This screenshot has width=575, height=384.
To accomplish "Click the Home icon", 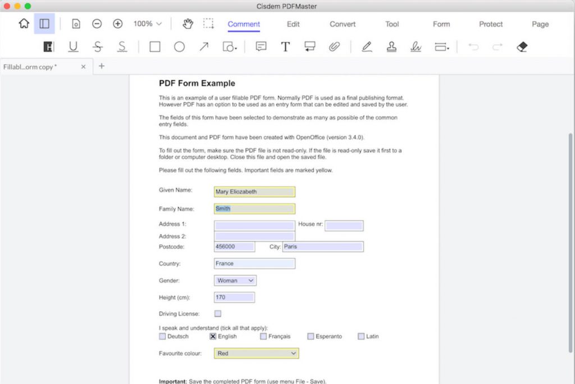I will [x=24, y=24].
